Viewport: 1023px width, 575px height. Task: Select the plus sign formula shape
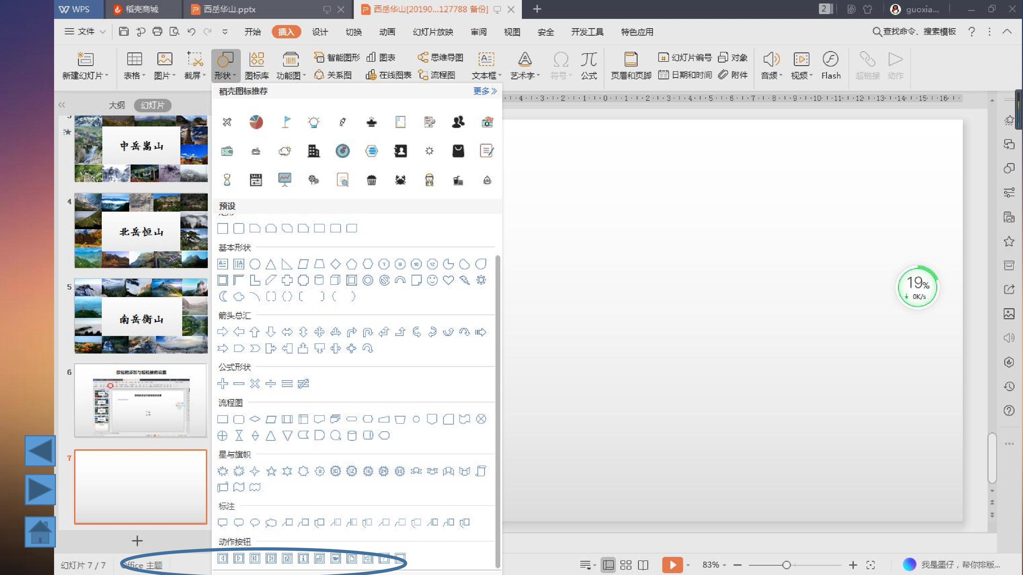pyautogui.click(x=223, y=383)
